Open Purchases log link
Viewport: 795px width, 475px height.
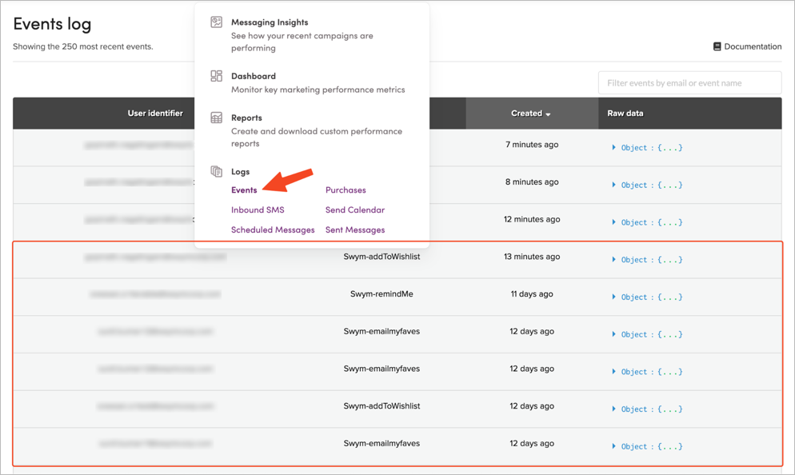[x=346, y=190]
